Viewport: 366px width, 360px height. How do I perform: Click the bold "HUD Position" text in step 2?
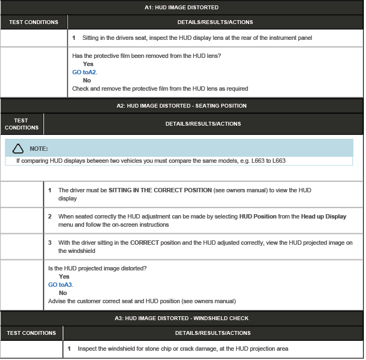point(258,216)
